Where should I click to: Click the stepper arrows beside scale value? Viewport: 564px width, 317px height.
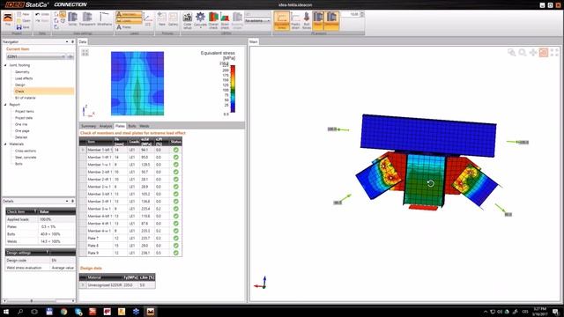(x=362, y=14)
